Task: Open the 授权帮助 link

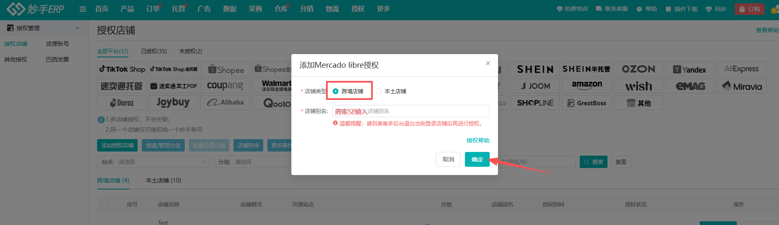Action: coord(478,140)
